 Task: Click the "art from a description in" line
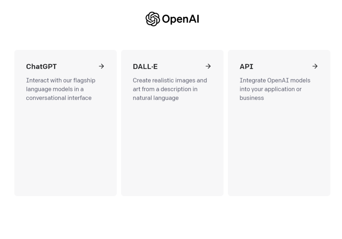pos(165,89)
